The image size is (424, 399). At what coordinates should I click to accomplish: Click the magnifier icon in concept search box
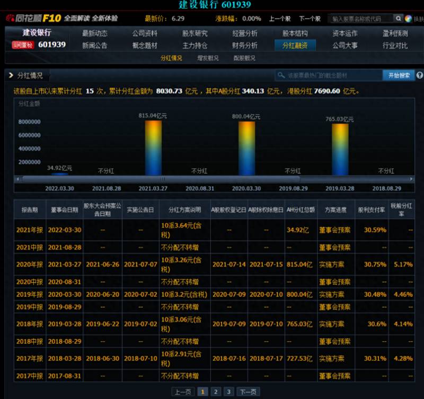point(281,75)
